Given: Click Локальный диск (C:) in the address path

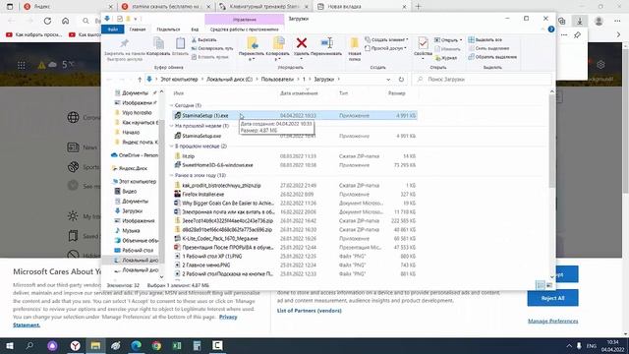Looking at the screenshot, I should pyautogui.click(x=229, y=80).
